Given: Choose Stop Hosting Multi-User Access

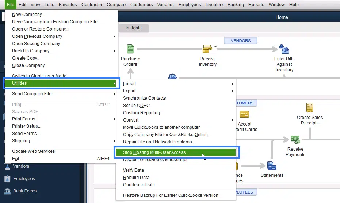Looking at the screenshot, I should [x=156, y=152].
